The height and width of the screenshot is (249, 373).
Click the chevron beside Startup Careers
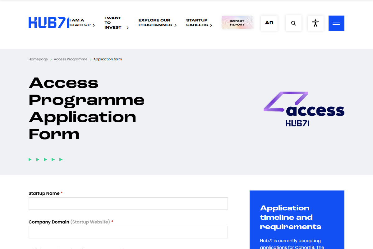coord(211,25)
